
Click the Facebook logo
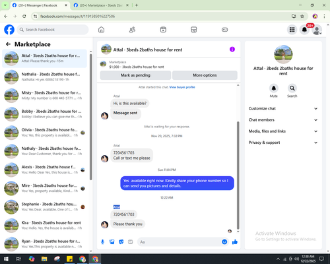pos(9,30)
